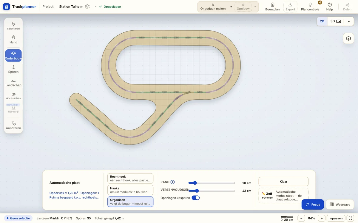Click the Opgeslagen saved status
Image resolution: width=358 pixels, height=223 pixels.
(110, 7)
